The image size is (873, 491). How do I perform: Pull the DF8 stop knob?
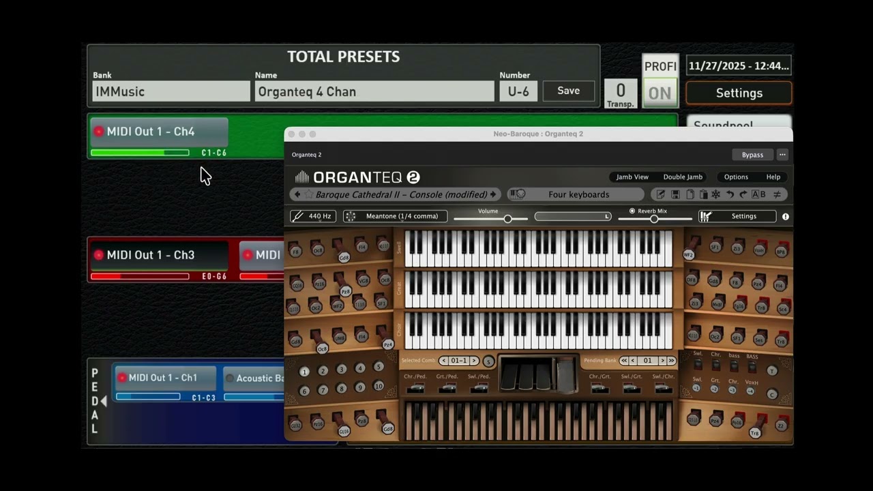[692, 279]
